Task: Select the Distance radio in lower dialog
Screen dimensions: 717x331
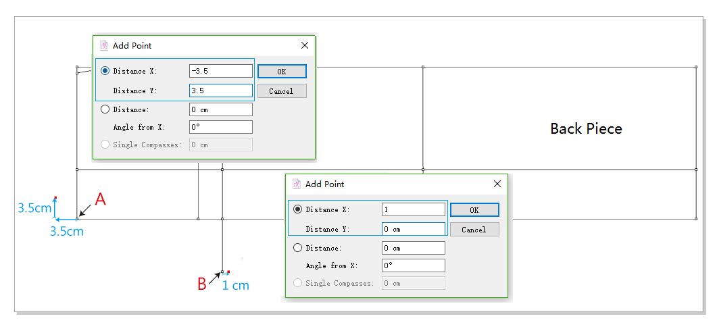Action: pos(297,248)
